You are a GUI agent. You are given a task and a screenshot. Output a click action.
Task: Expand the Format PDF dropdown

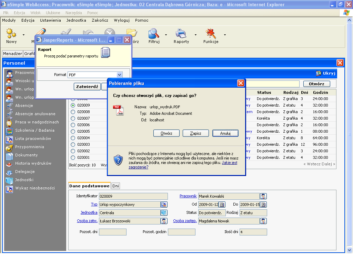(x=119, y=75)
